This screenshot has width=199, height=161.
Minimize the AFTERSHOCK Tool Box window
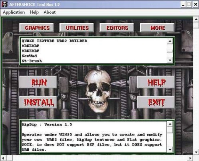[183, 5]
